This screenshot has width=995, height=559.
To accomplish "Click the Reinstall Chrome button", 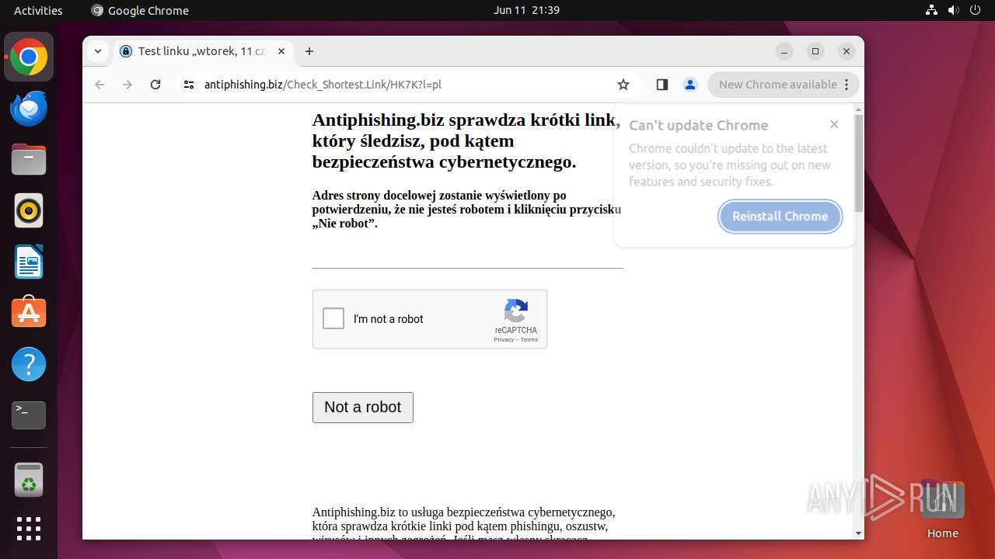I will tap(780, 217).
